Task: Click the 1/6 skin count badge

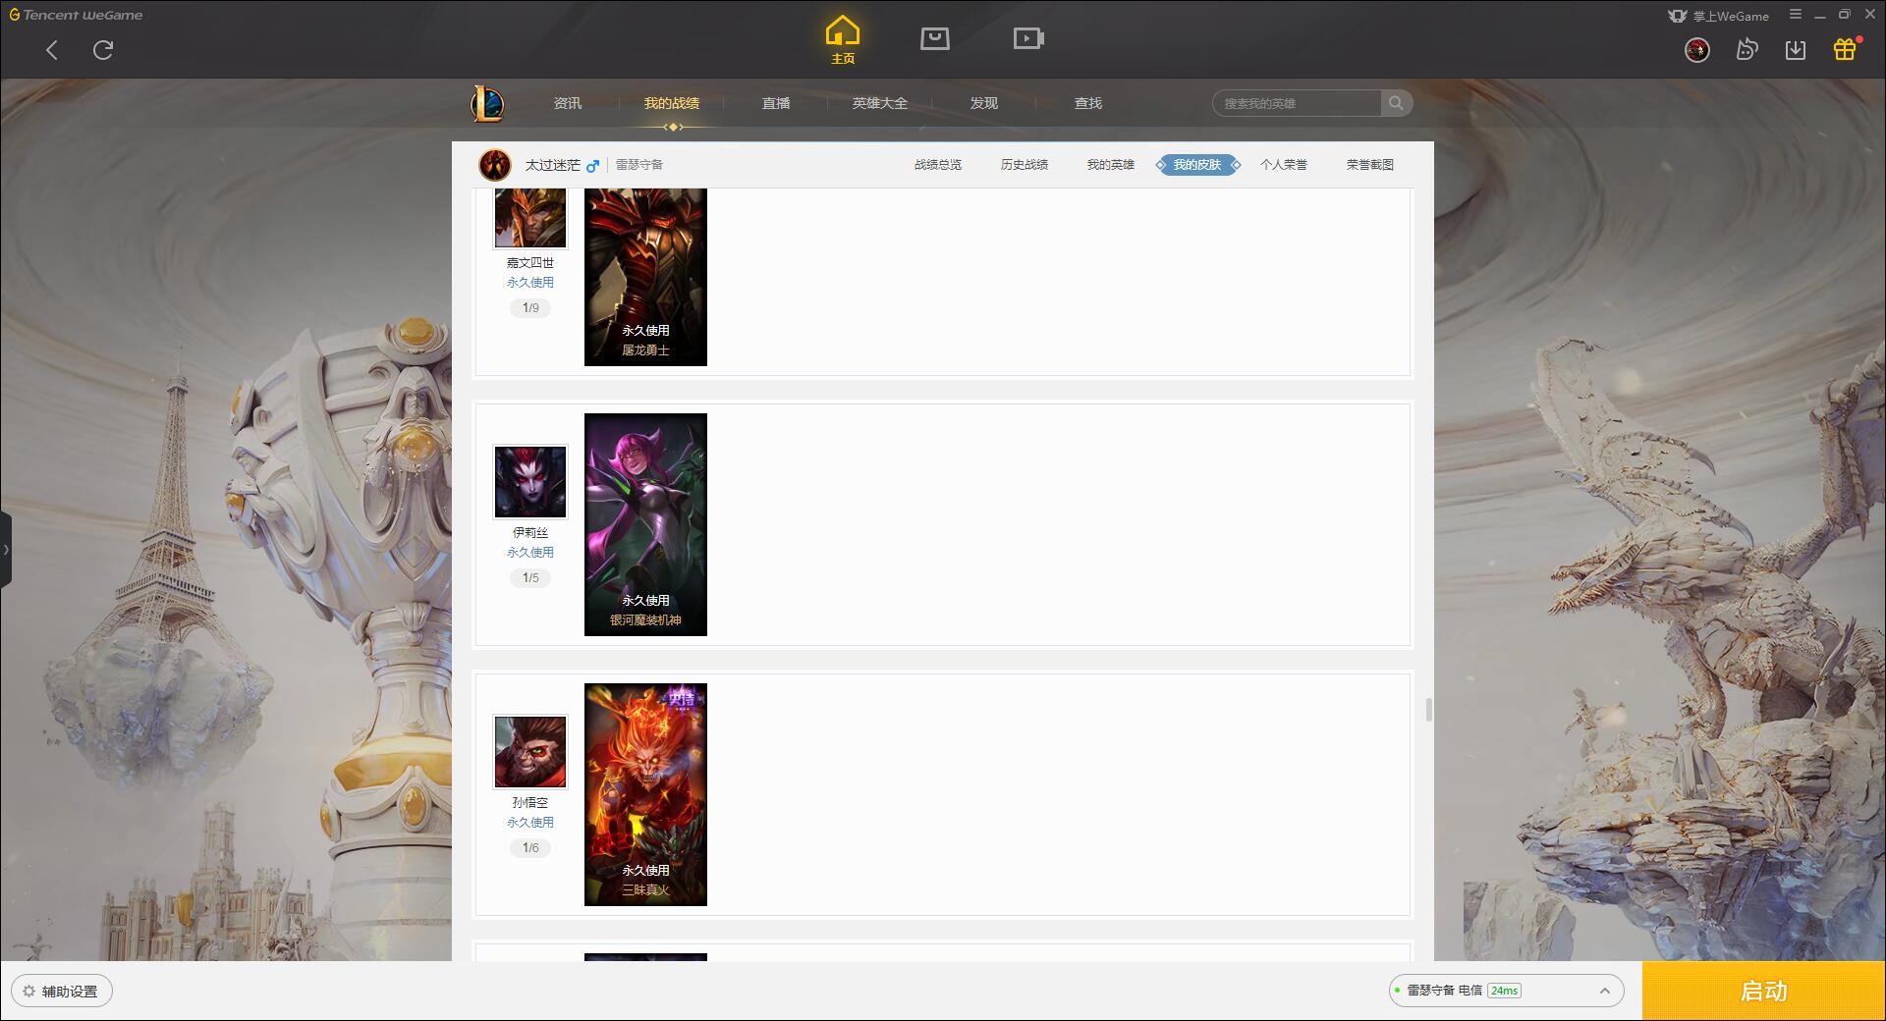Action: [x=530, y=848]
